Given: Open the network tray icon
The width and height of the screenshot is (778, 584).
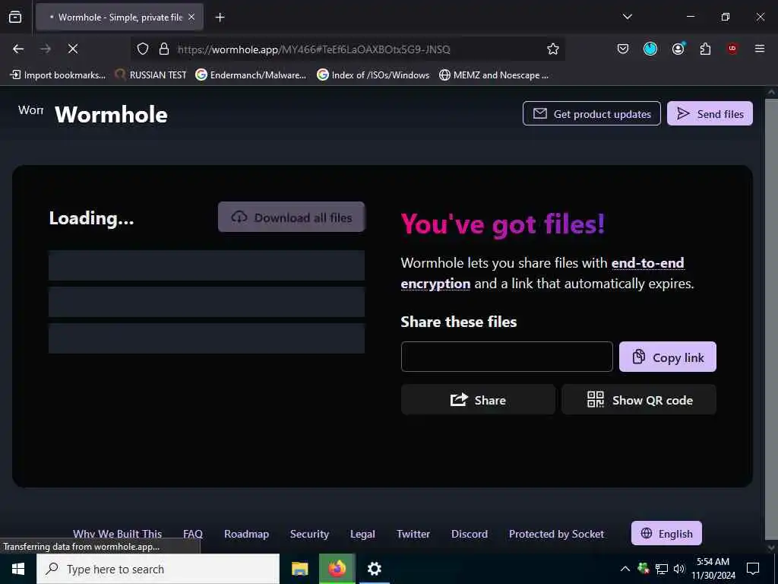Looking at the screenshot, I should click(662, 569).
